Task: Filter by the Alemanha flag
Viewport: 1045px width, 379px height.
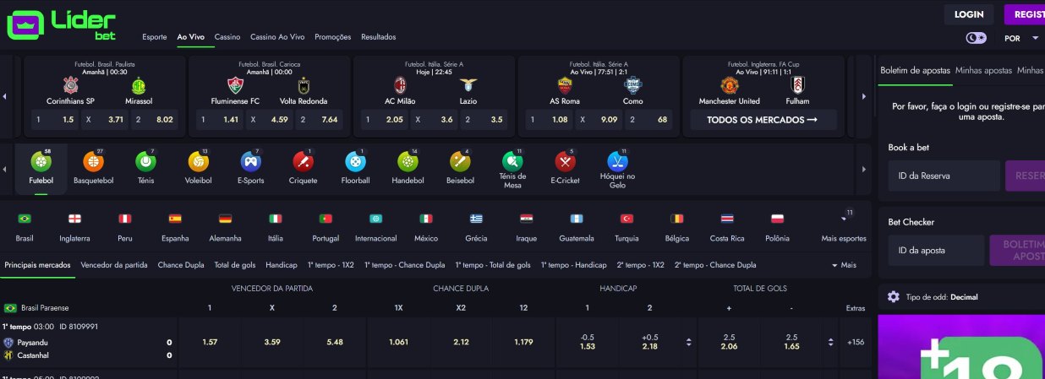Action: click(225, 218)
